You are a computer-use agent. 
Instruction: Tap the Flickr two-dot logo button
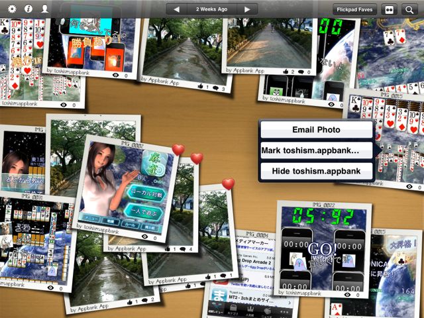389,10
